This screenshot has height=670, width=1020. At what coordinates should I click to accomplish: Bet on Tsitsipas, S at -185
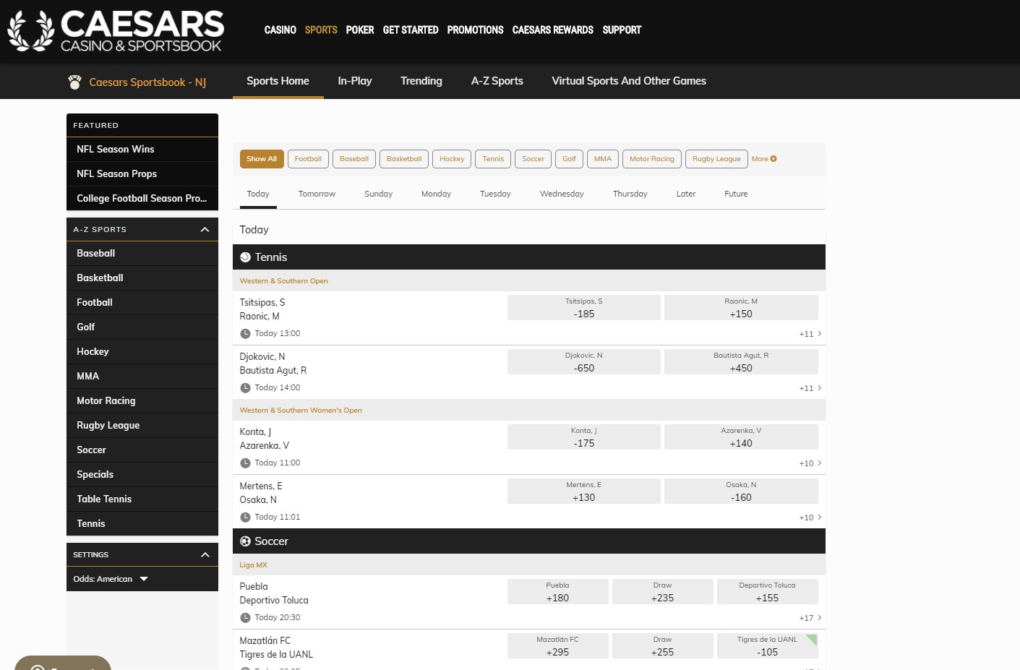[584, 307]
